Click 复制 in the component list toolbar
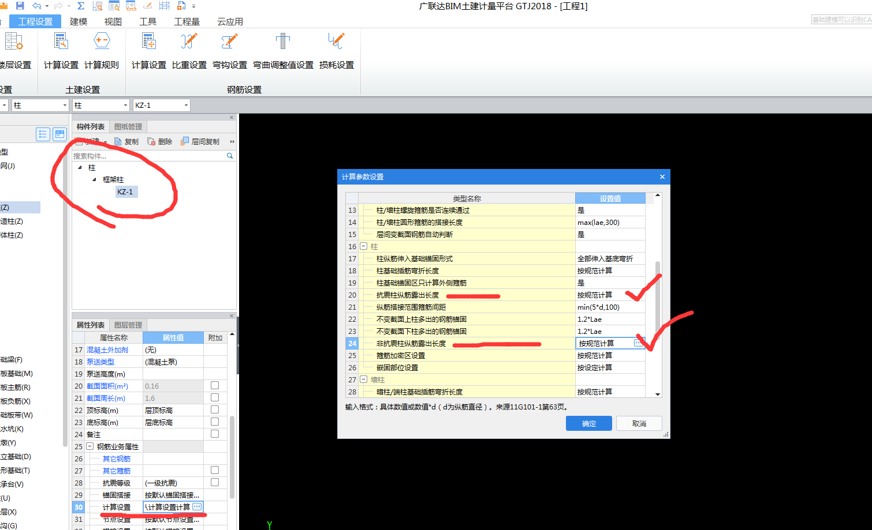This screenshot has width=872, height=530. (x=126, y=141)
